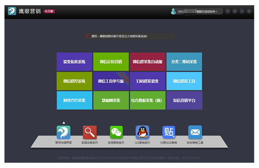Open the 微信群采集自动加 tile
Screen dimensions: 259x168
click(148, 62)
